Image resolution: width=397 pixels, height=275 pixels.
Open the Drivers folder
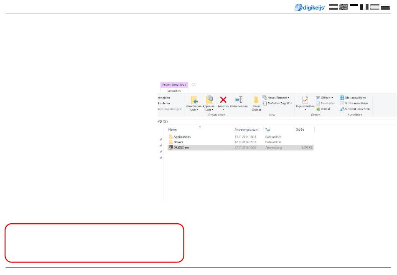click(178, 142)
